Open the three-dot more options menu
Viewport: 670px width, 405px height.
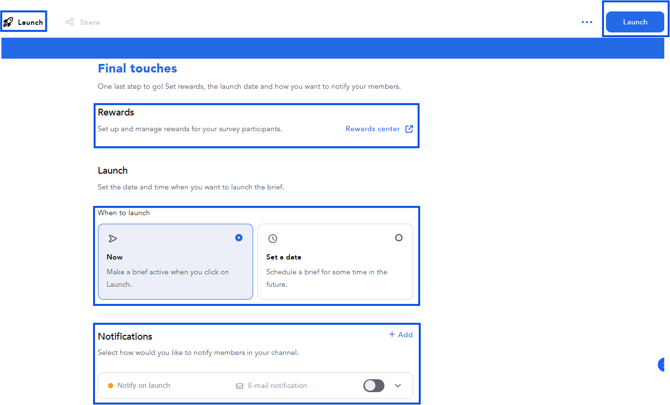(x=587, y=22)
